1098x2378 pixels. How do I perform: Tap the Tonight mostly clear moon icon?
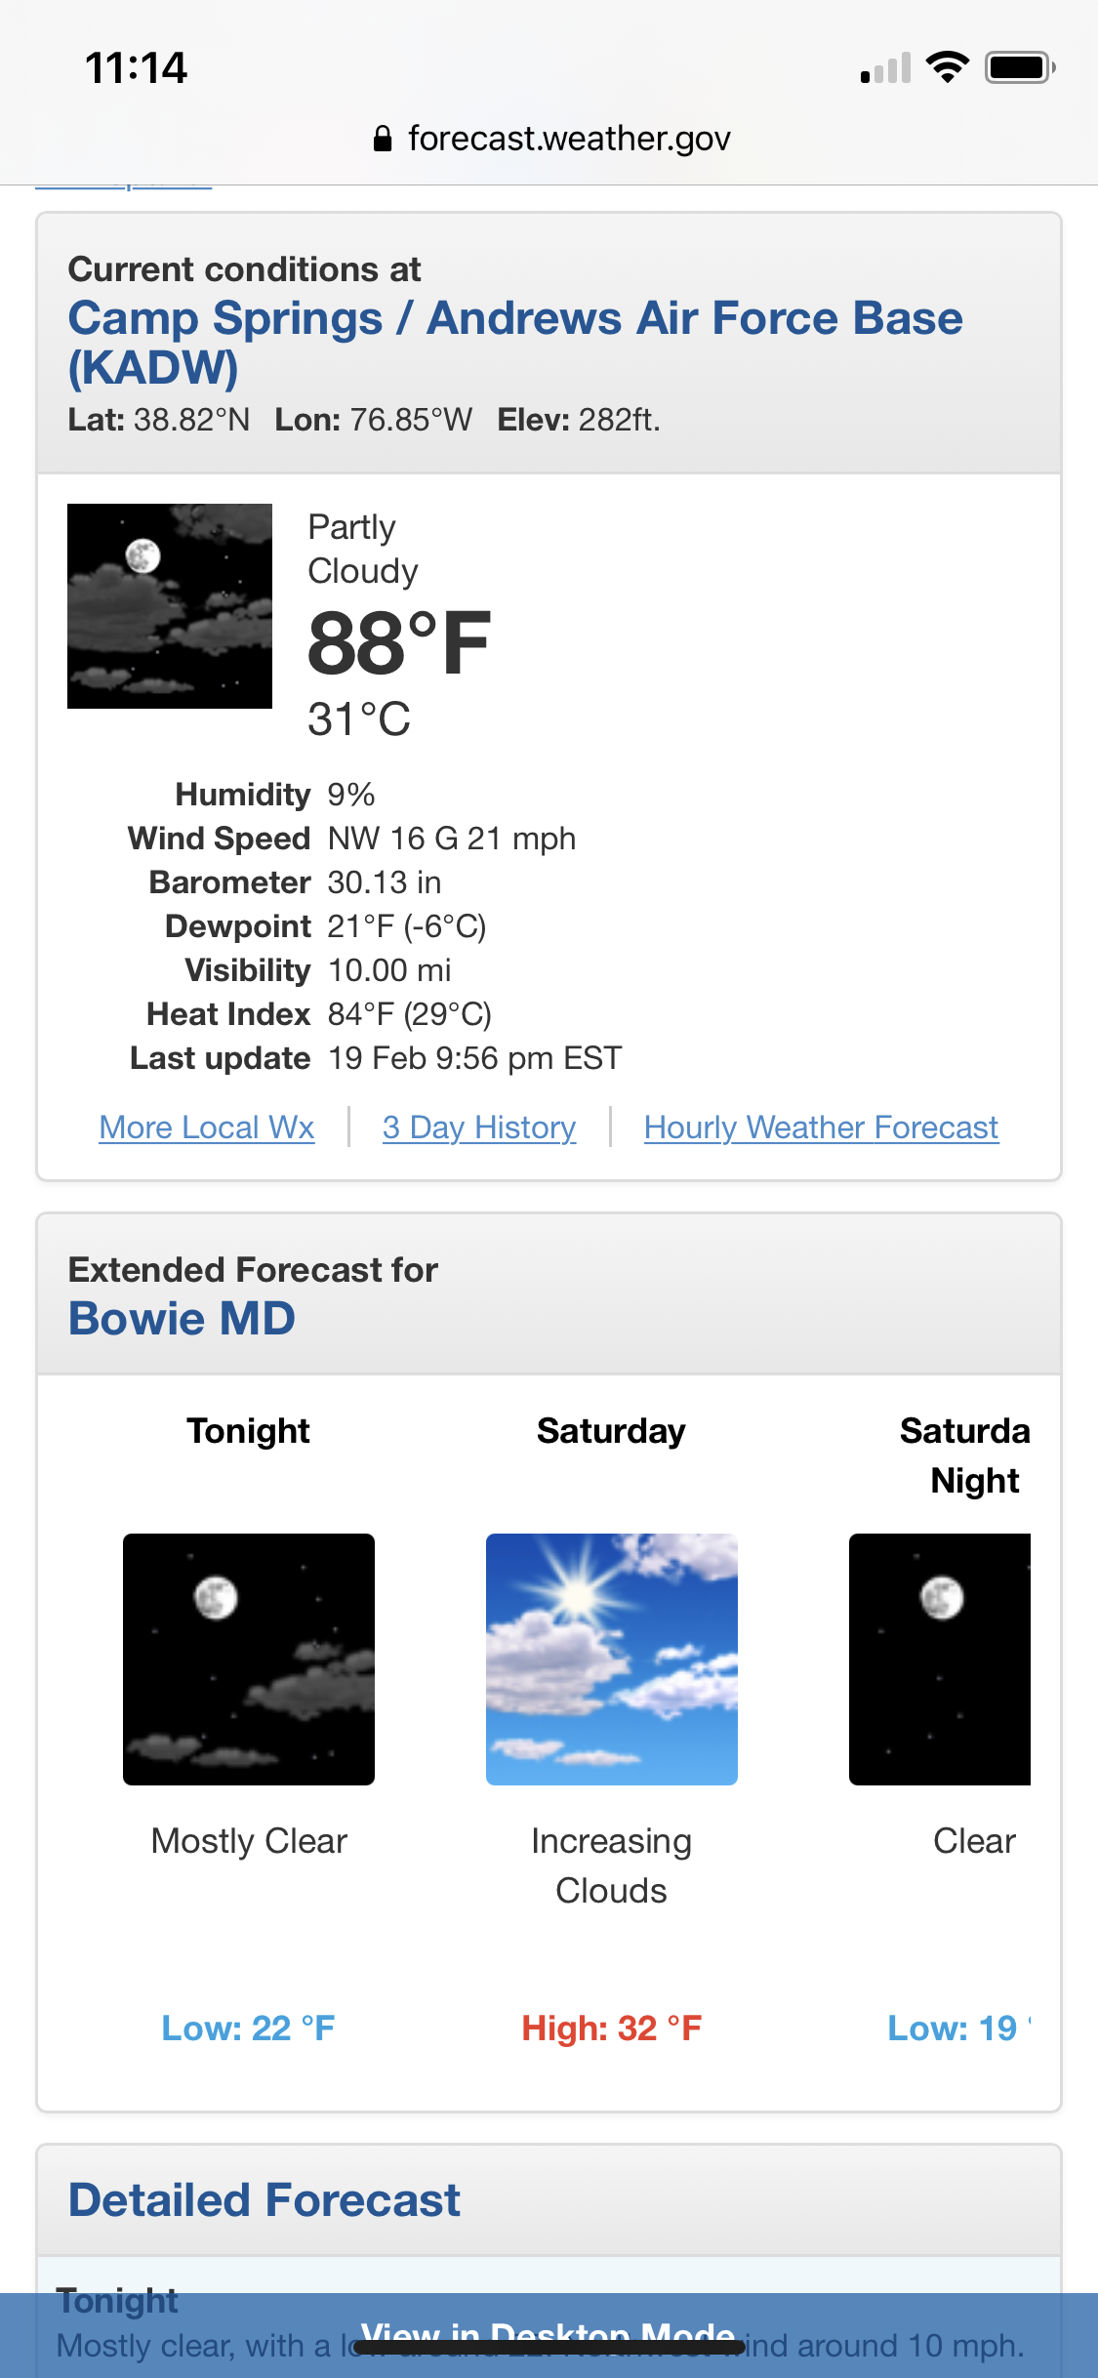point(249,1660)
